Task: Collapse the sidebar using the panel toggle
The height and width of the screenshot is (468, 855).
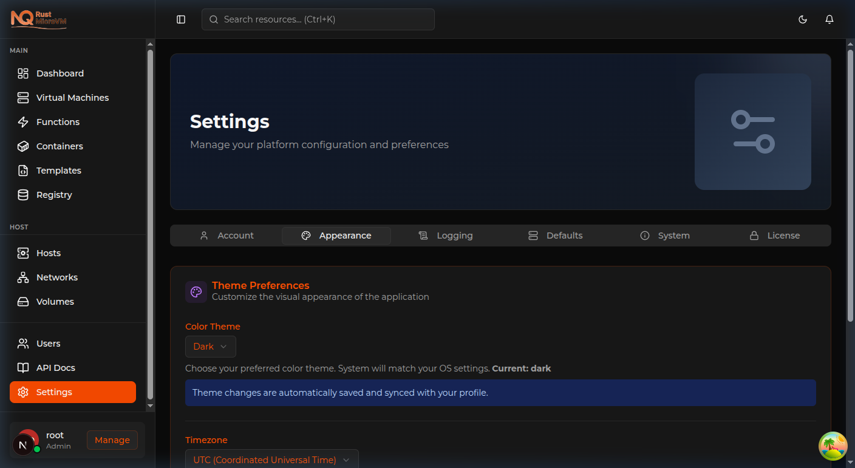Action: pyautogui.click(x=180, y=19)
